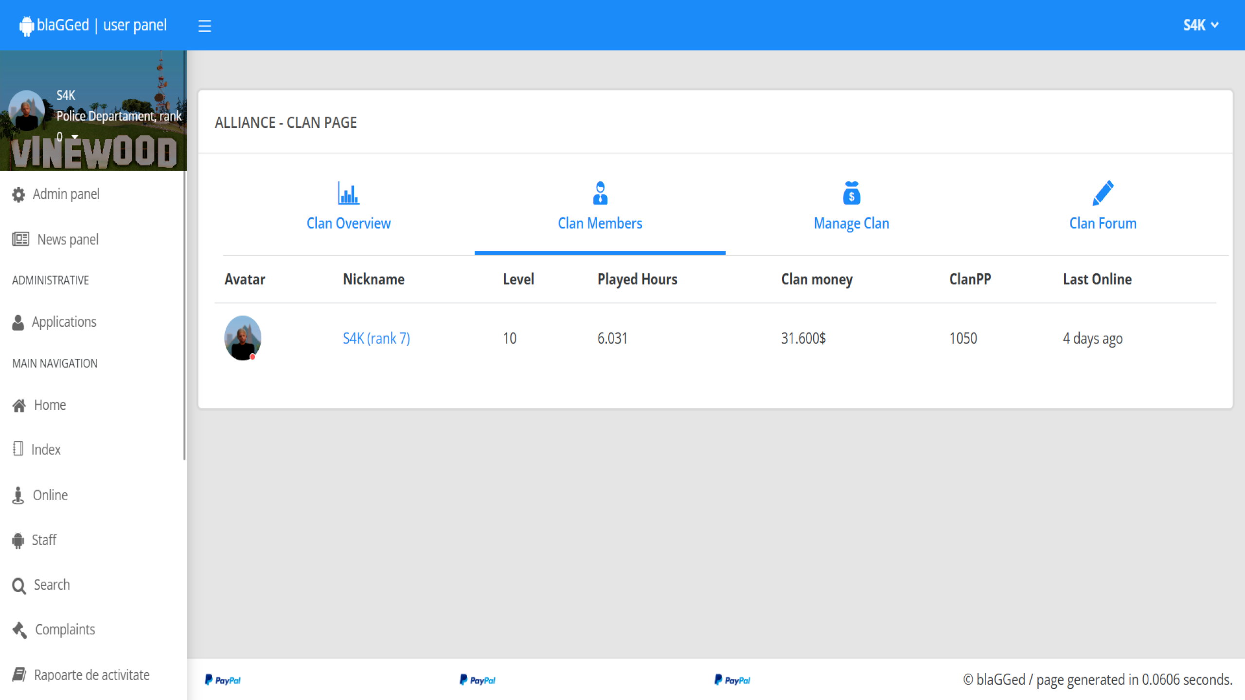Open the S4K (rank 7) member link

click(376, 338)
